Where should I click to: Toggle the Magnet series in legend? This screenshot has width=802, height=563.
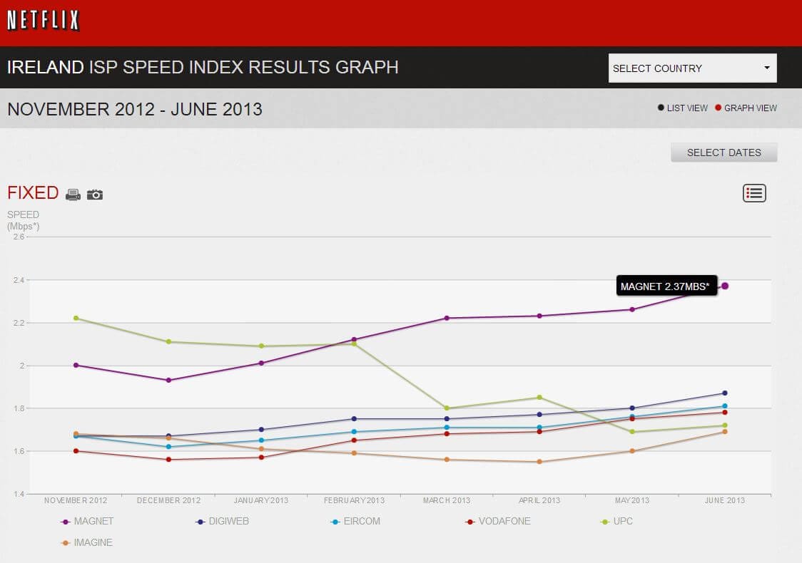tap(87, 521)
